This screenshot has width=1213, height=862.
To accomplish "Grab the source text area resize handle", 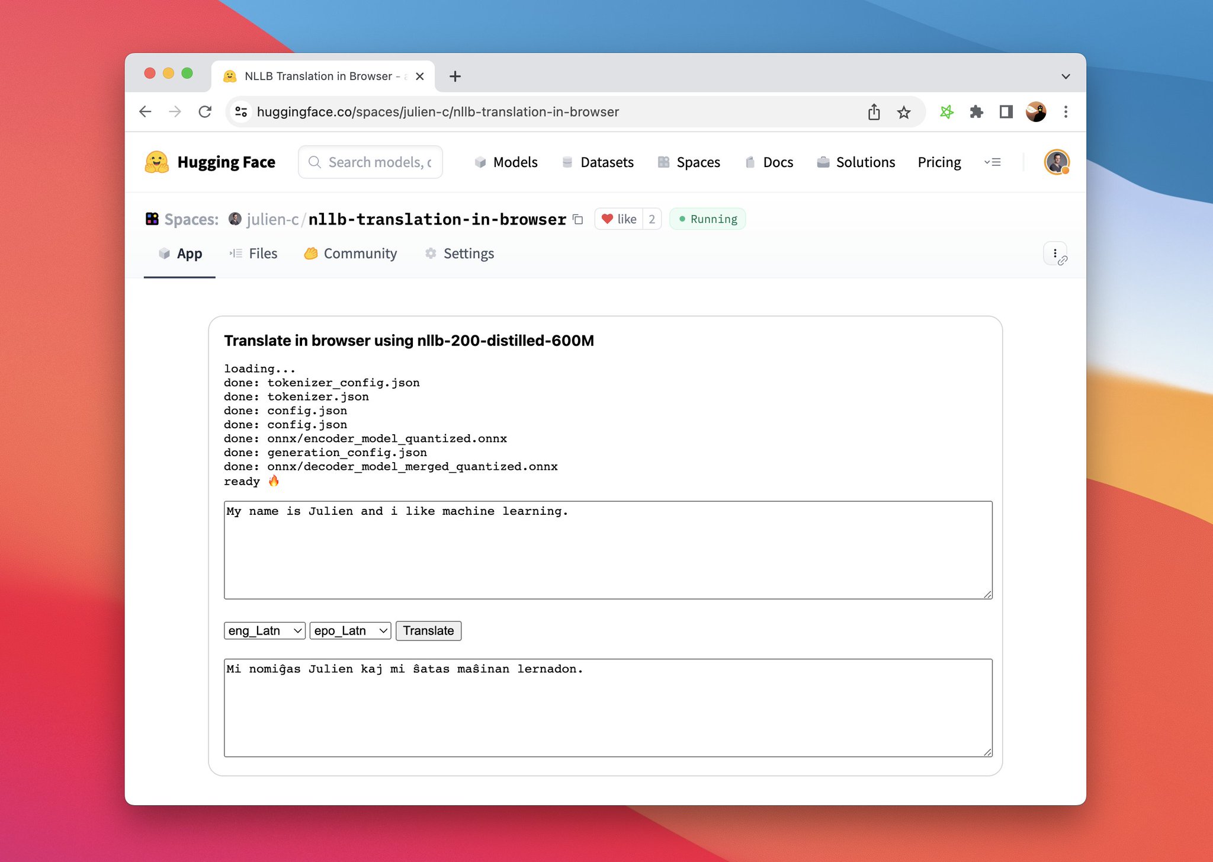I will tap(987, 594).
